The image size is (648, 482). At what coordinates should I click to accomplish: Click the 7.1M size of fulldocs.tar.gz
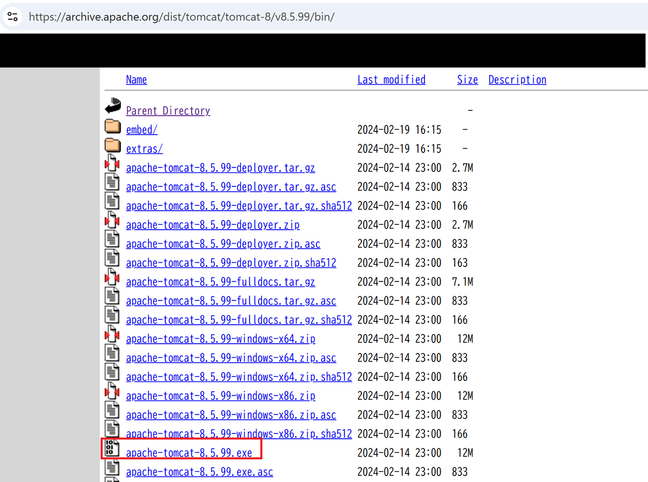[463, 282]
